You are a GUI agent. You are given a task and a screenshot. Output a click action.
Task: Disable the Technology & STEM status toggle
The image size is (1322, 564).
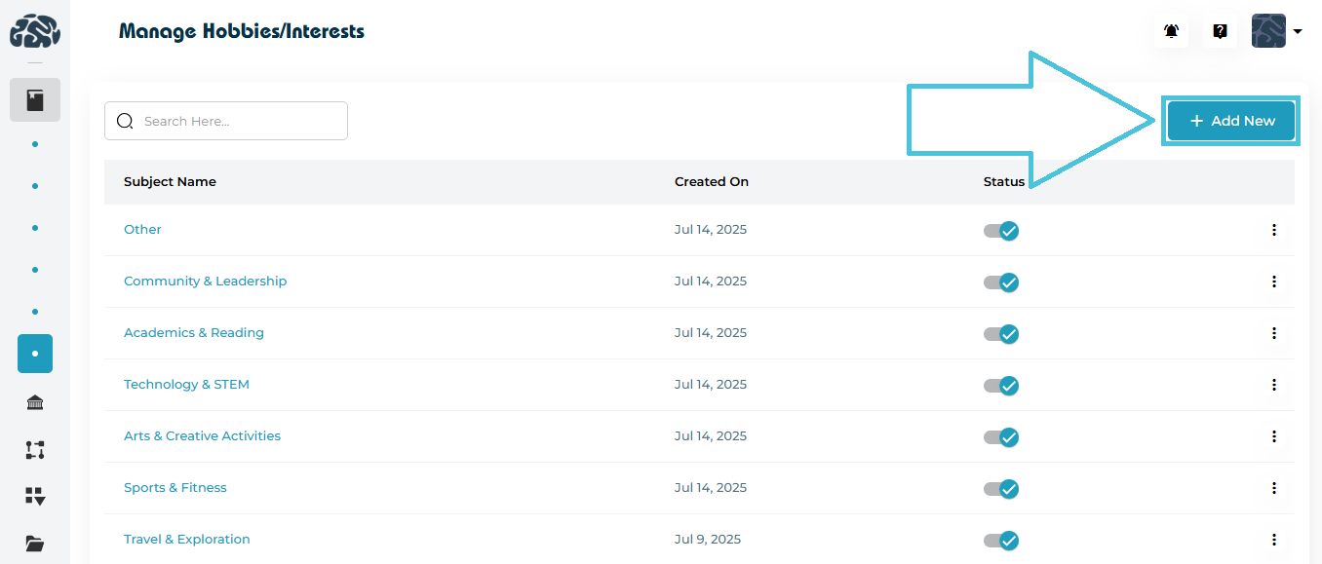point(1001,386)
